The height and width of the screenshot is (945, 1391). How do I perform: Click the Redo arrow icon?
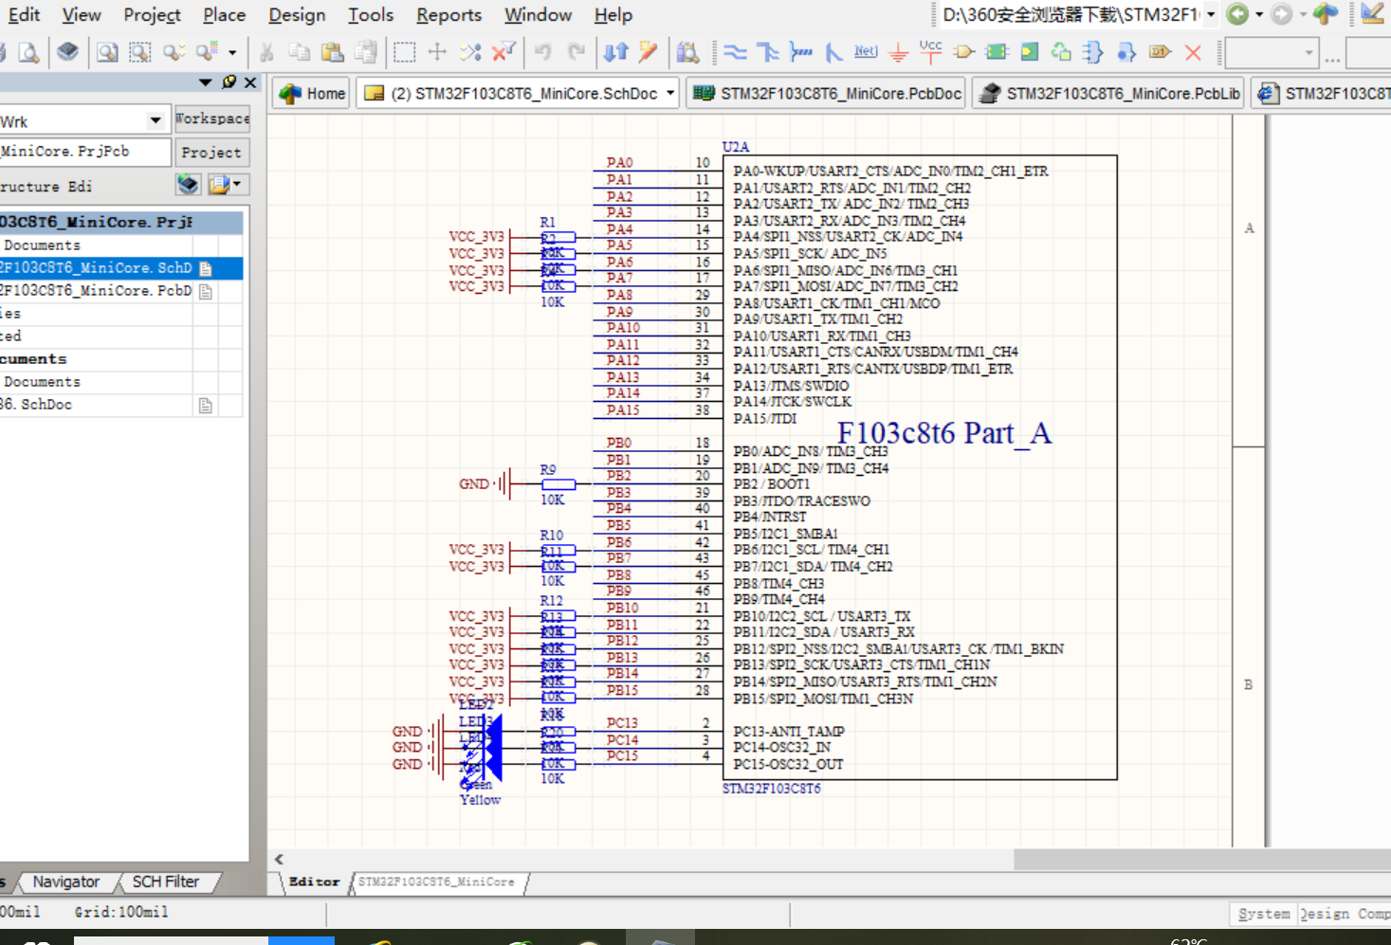(576, 52)
